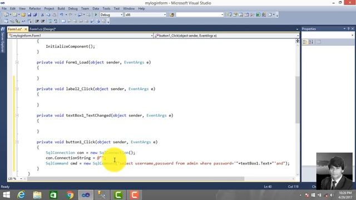
Task: Click the InitializeComponent(); code line
Action: [x=71, y=46]
